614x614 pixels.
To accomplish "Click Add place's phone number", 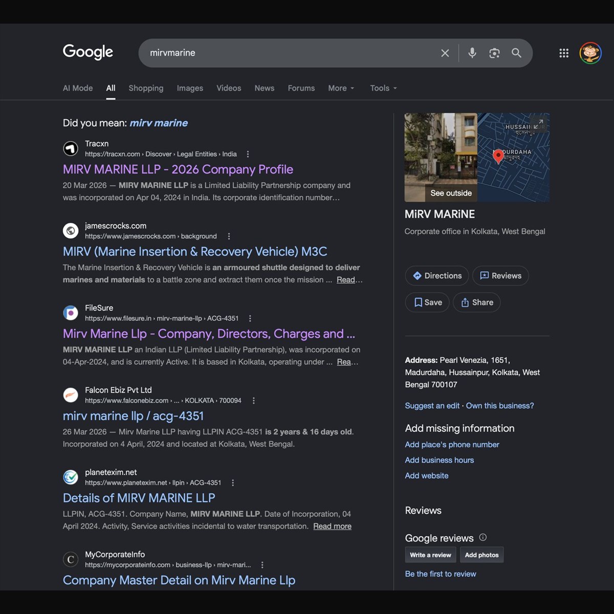I will click(x=452, y=445).
